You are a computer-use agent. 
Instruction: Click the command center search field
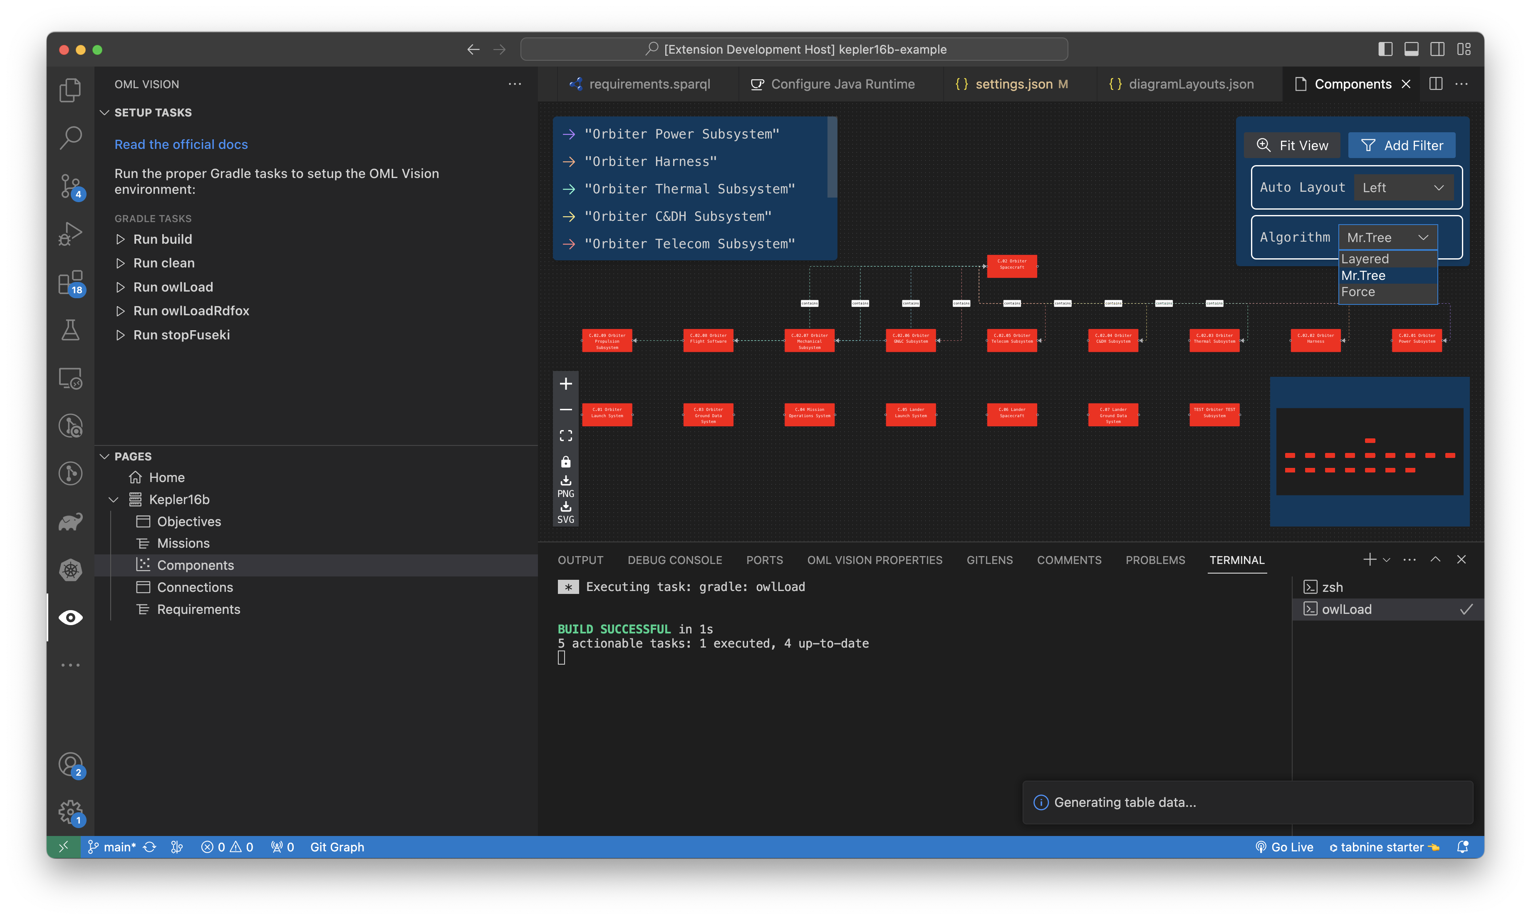click(x=794, y=49)
